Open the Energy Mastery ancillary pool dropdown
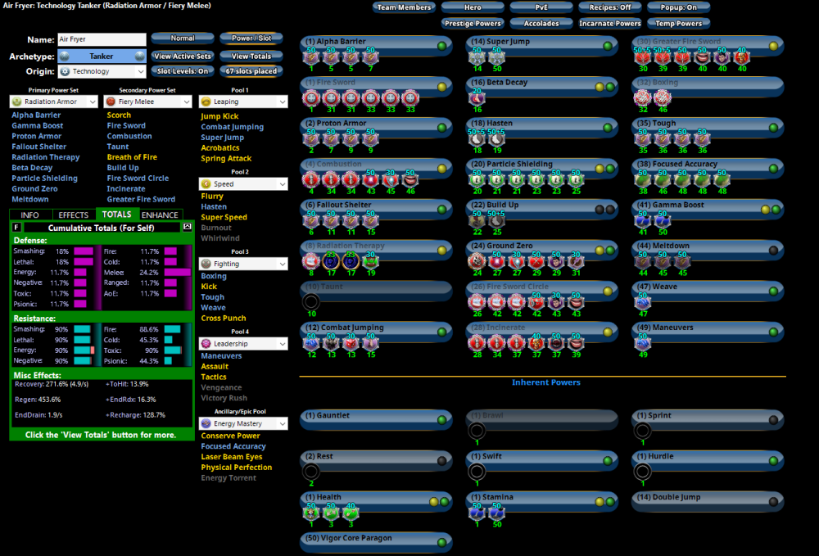 (243, 423)
